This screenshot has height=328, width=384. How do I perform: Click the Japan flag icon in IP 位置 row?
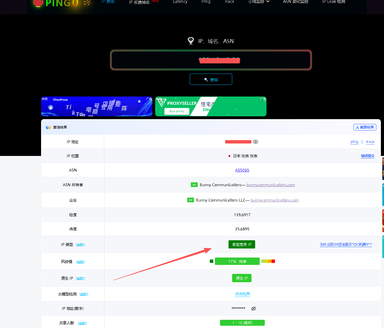pos(229,156)
